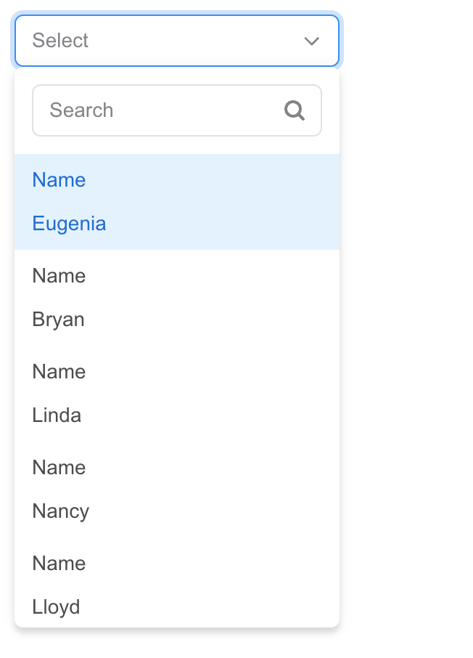
Task: Click the Name label above Eugenia
Action: click(x=59, y=180)
